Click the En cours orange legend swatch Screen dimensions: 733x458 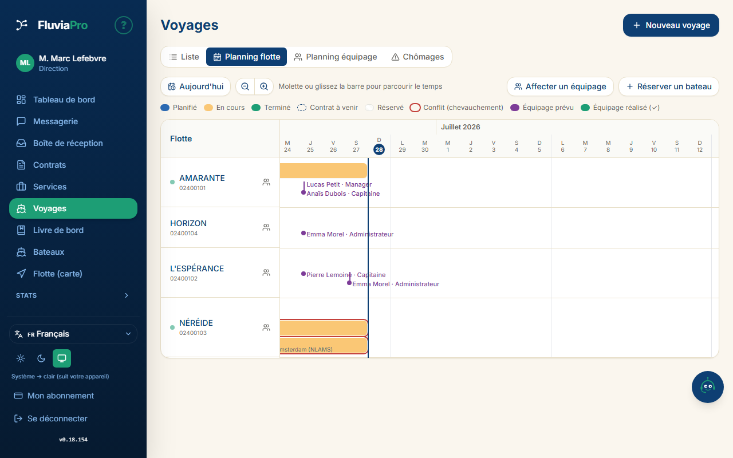pos(208,108)
